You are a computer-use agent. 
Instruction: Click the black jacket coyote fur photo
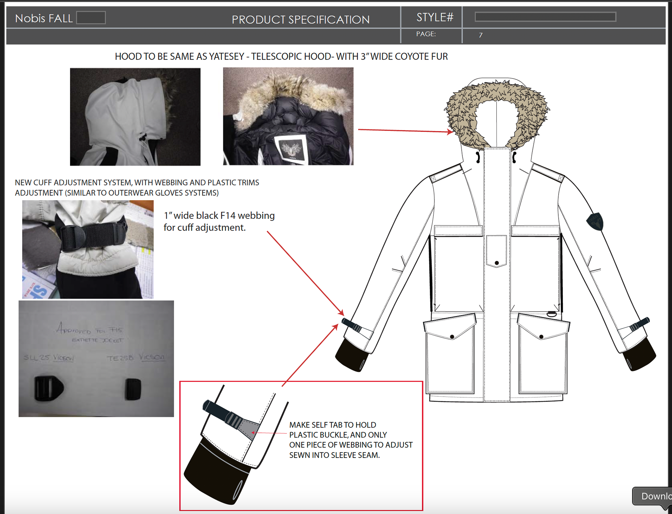(x=288, y=116)
